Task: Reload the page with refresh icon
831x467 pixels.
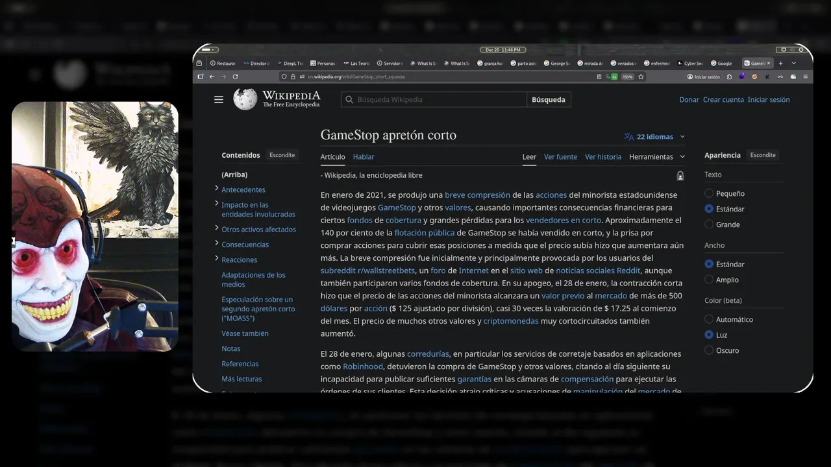Action: pos(235,77)
